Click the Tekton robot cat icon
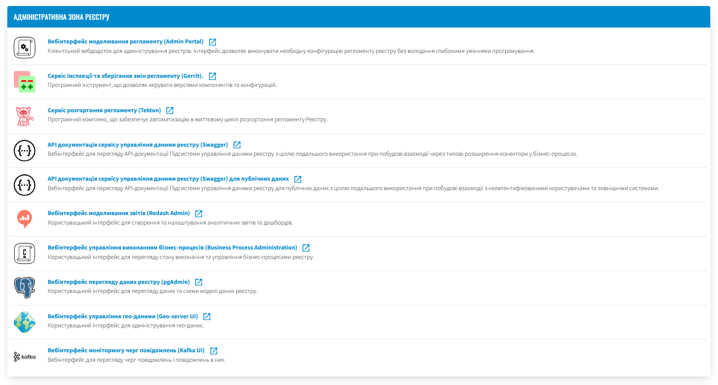 coord(25,116)
